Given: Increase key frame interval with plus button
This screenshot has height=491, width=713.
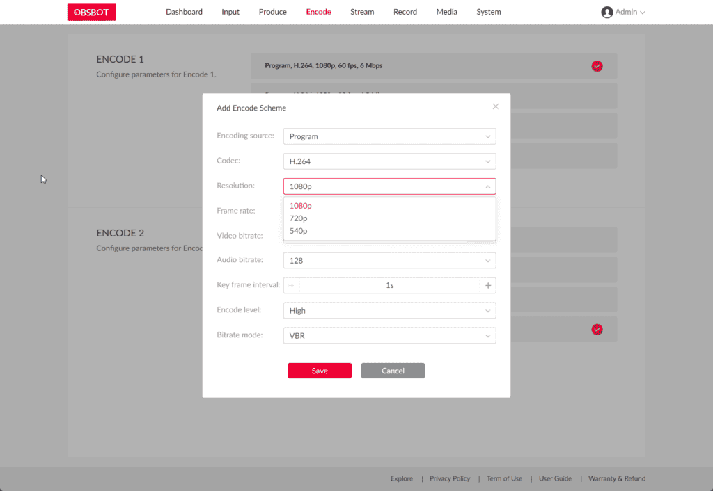Looking at the screenshot, I should pos(488,285).
